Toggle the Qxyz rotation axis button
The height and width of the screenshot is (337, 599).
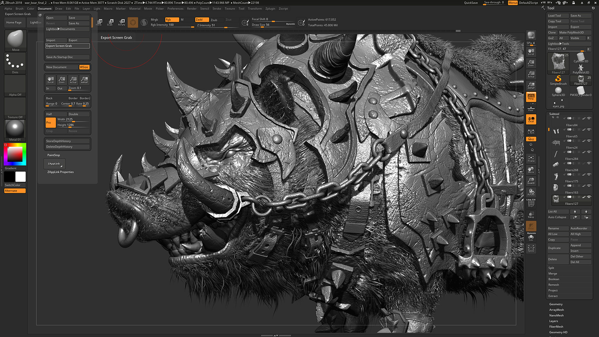(531, 139)
